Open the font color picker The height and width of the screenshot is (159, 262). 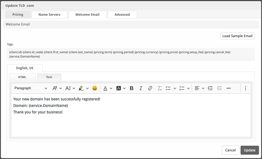(x=108, y=88)
